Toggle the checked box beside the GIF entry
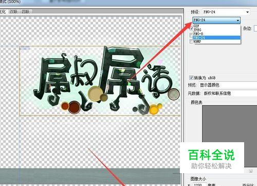This screenshot has height=186, width=257. [191, 28]
